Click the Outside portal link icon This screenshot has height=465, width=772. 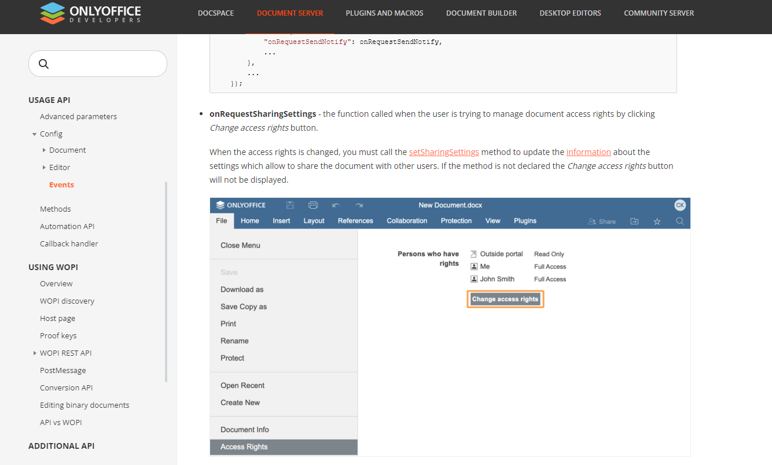click(x=473, y=254)
